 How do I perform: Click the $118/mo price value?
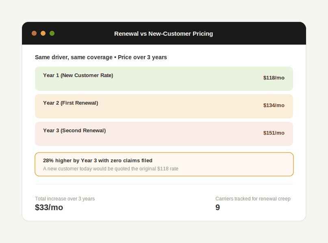click(x=274, y=78)
